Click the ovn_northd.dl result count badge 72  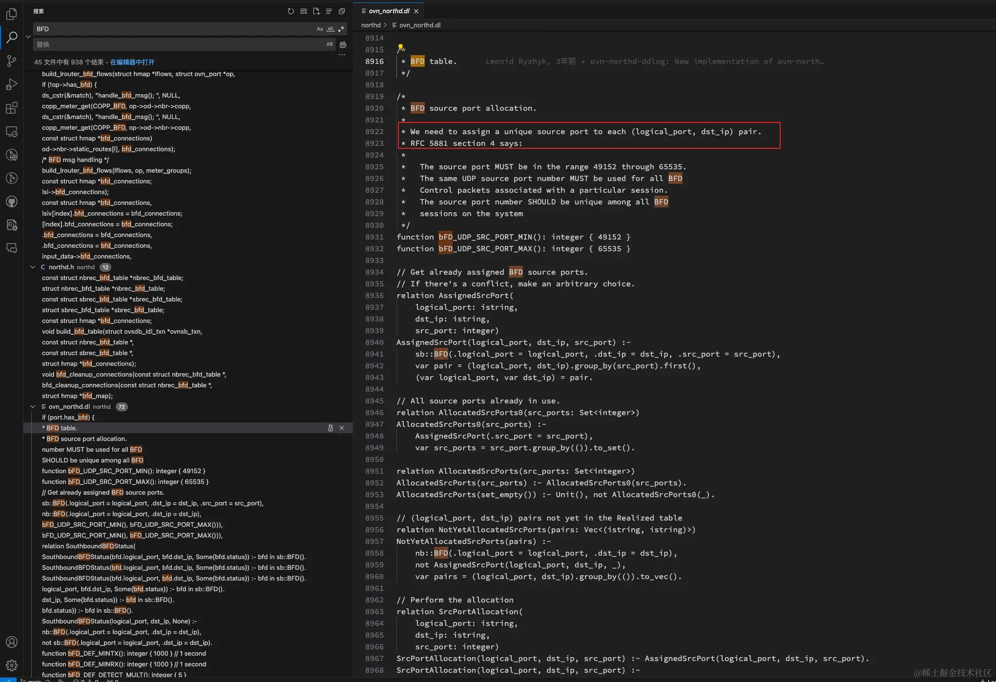122,406
